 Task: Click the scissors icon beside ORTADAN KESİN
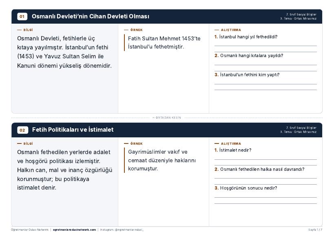(x=153, y=117)
